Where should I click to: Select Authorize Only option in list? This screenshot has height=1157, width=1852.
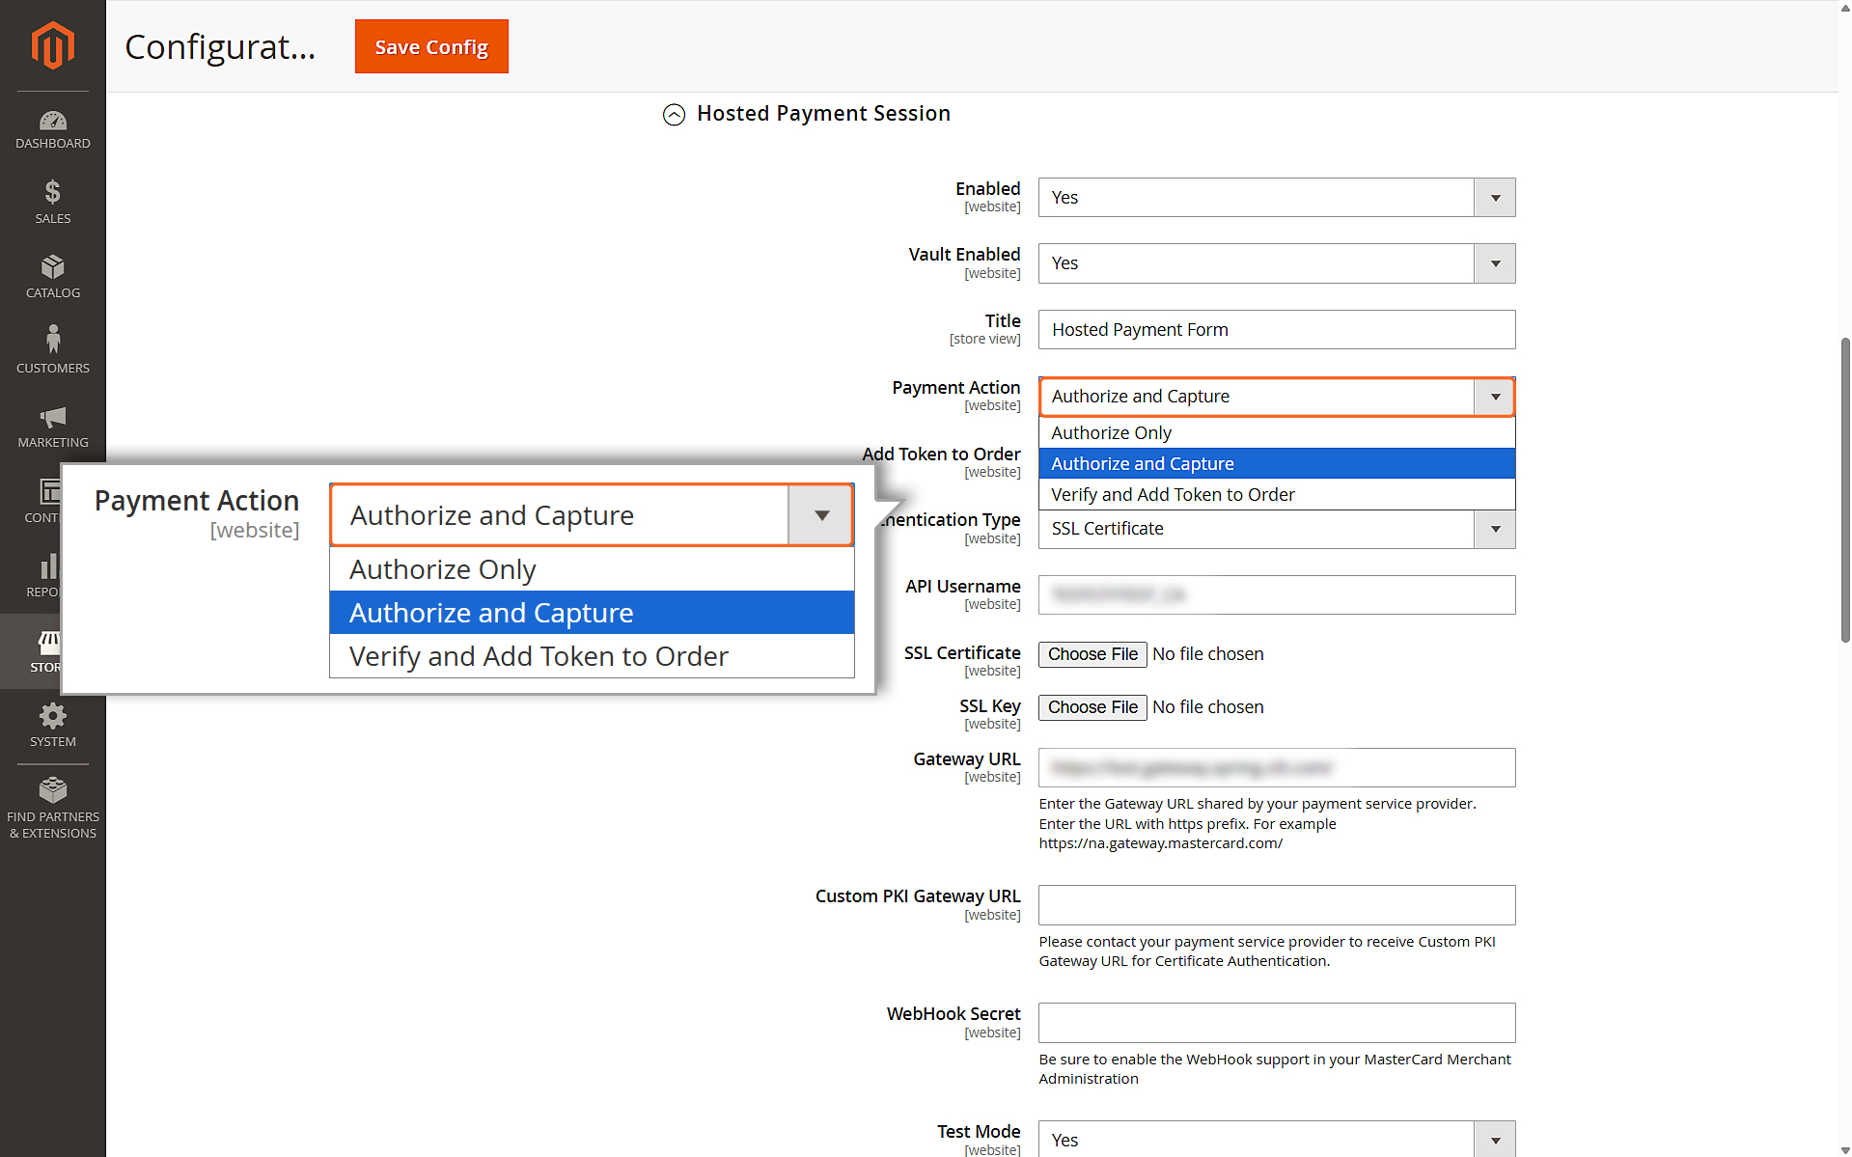pos(1277,433)
